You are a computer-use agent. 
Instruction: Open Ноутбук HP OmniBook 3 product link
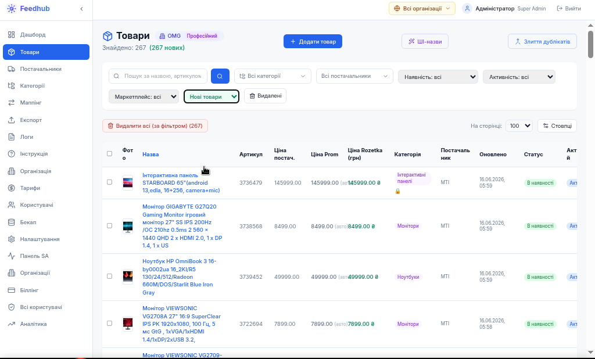pyautogui.click(x=180, y=277)
